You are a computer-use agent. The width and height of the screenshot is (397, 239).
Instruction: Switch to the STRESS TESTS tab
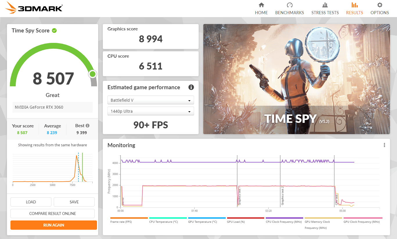click(325, 12)
